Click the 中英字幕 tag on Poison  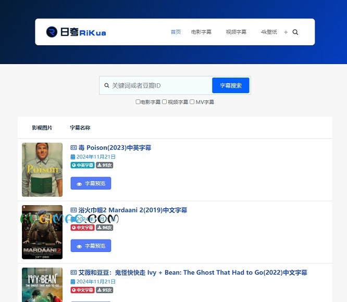(82, 165)
